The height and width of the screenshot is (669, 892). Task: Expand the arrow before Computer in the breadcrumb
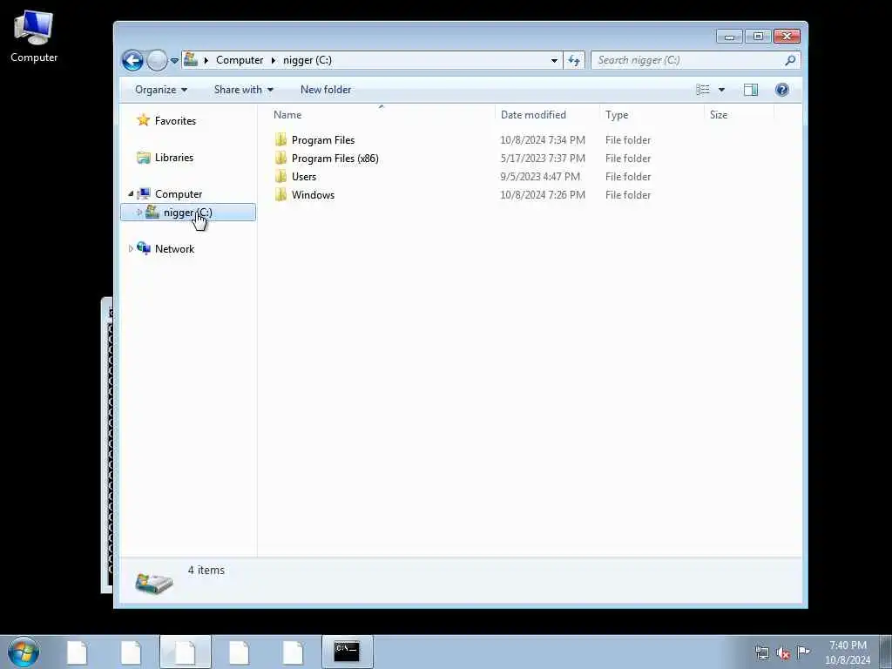206,60
